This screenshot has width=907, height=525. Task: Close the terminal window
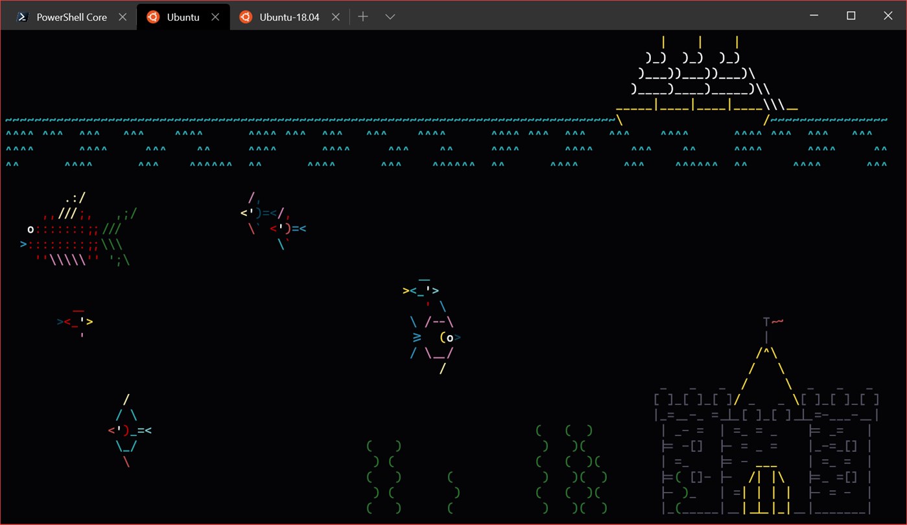[888, 16]
